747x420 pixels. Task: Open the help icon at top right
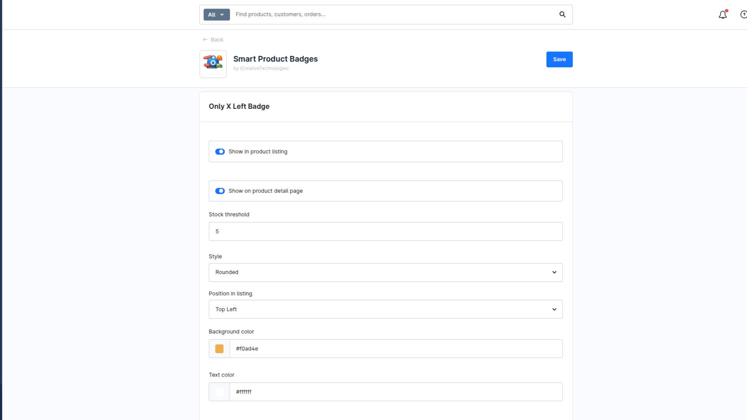click(x=743, y=14)
